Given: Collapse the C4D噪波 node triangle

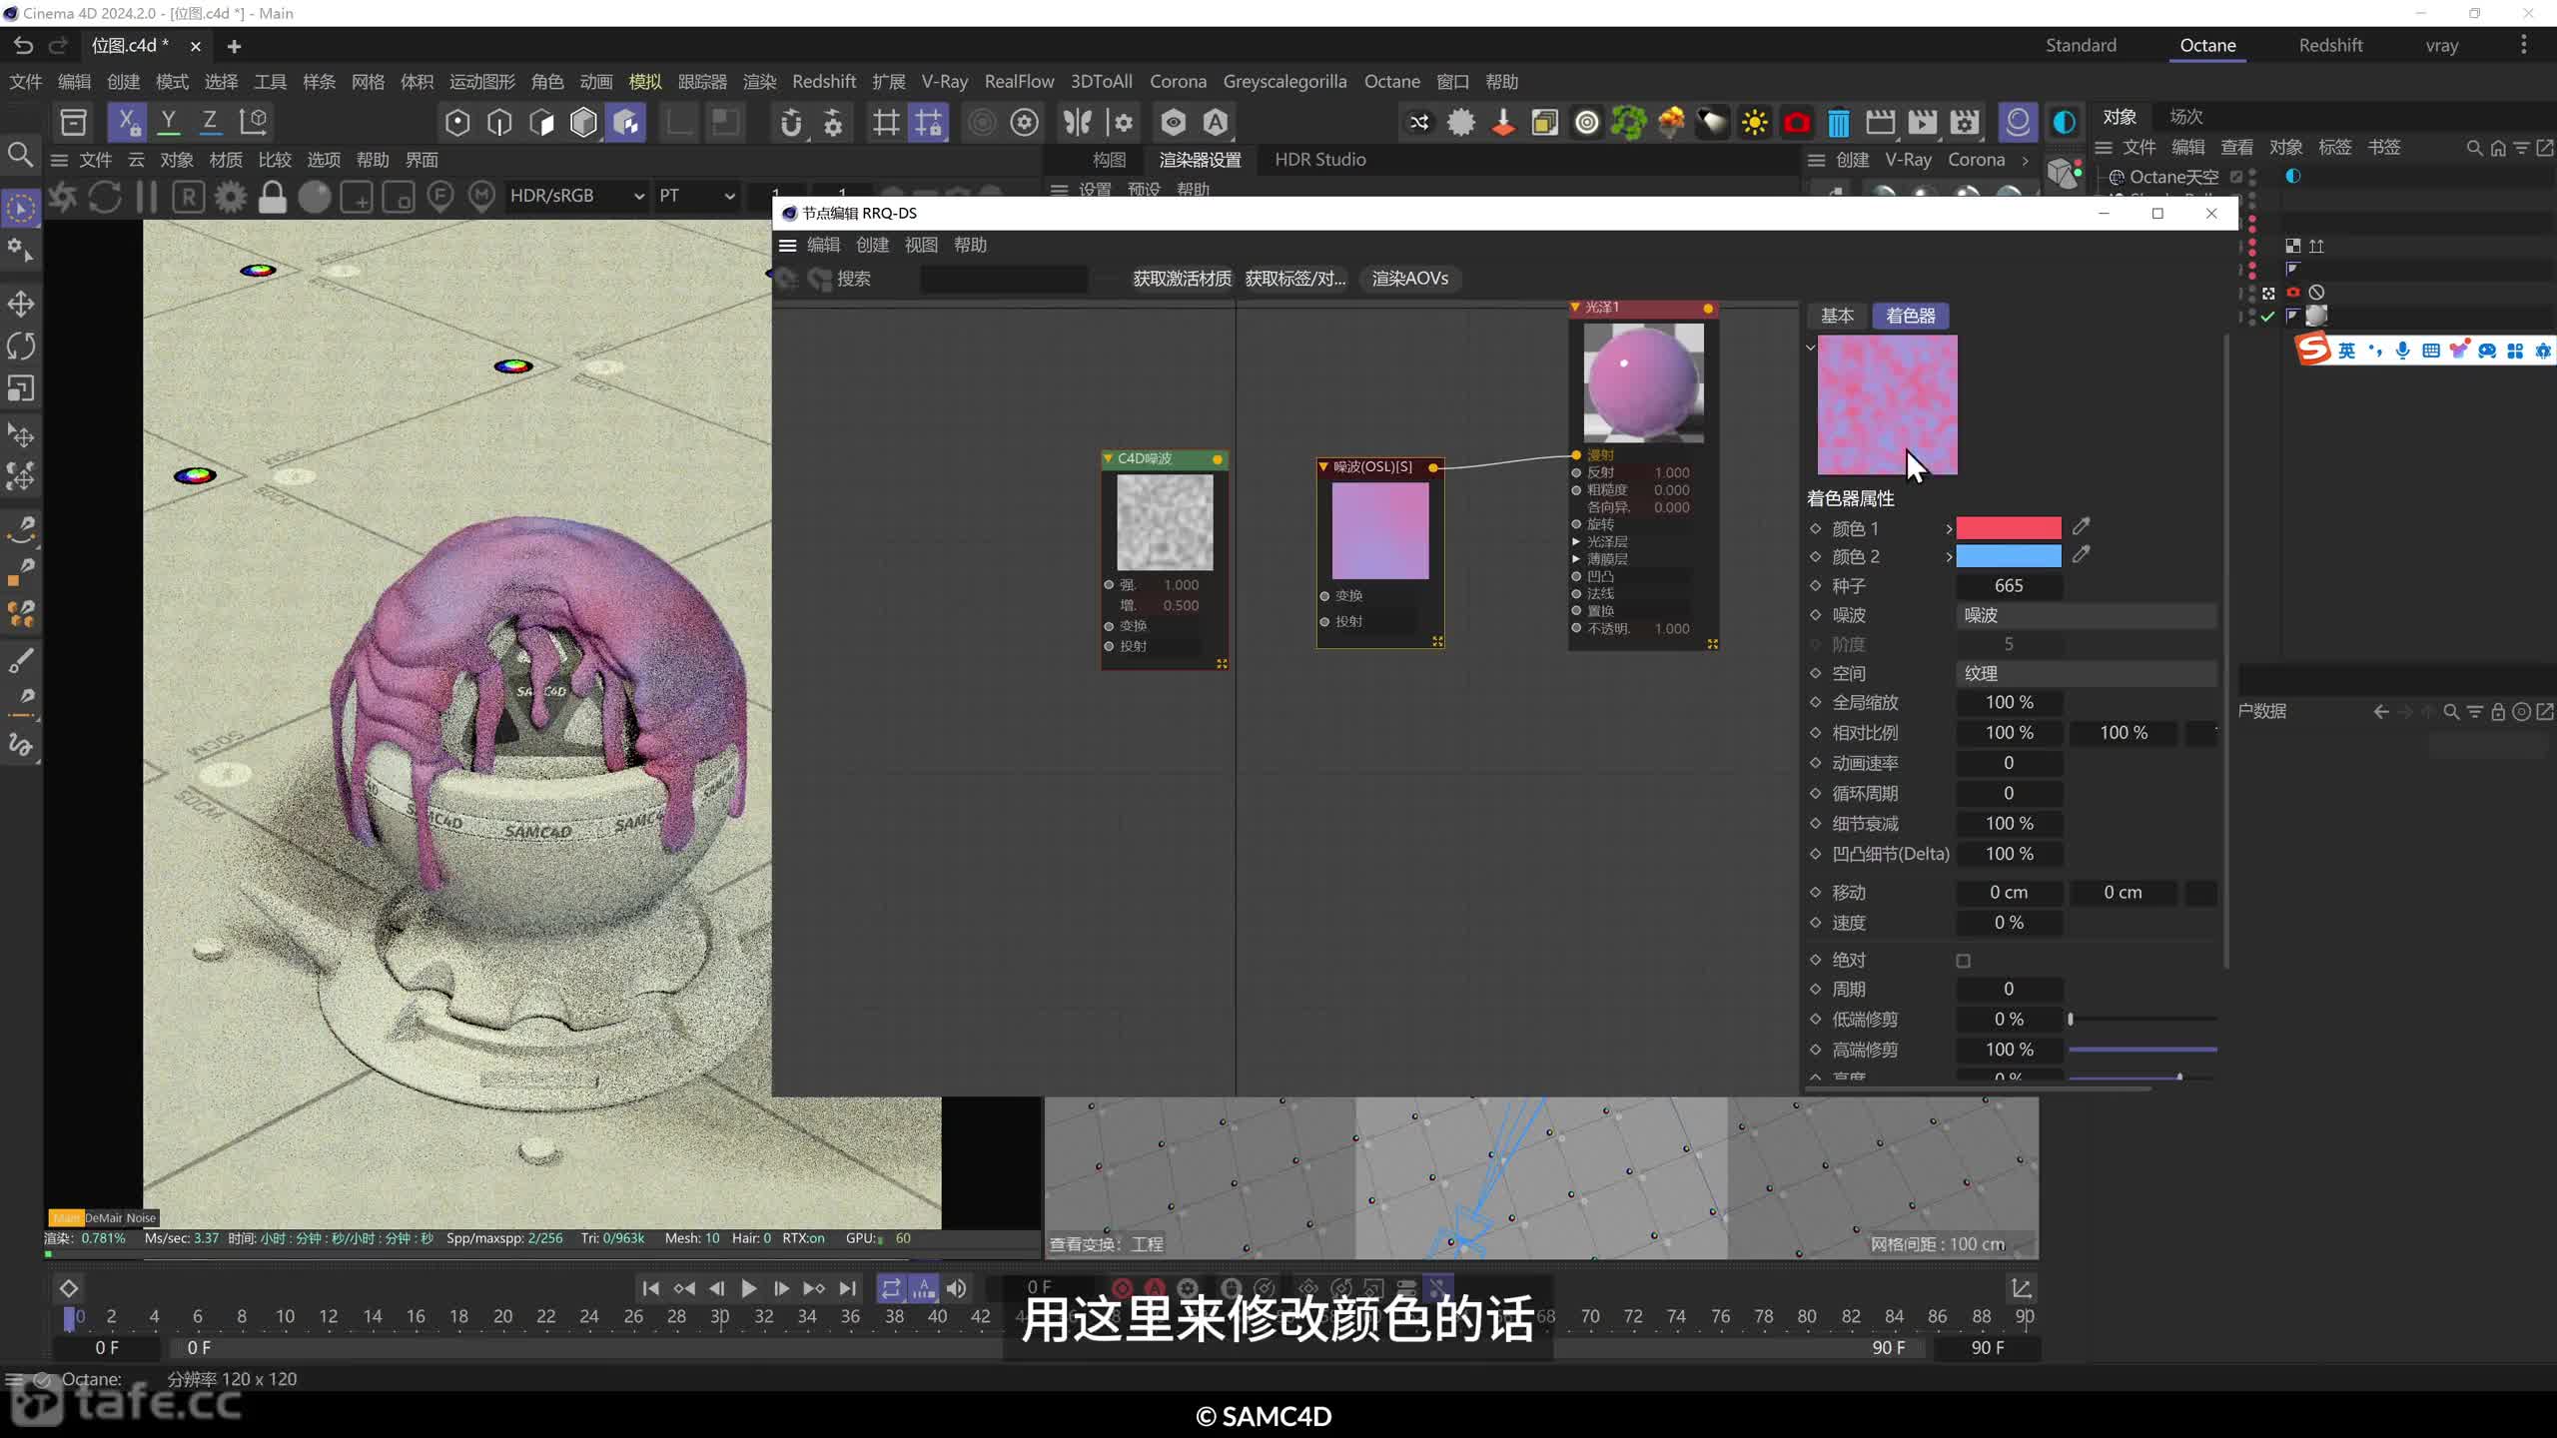Looking at the screenshot, I should [1108, 458].
